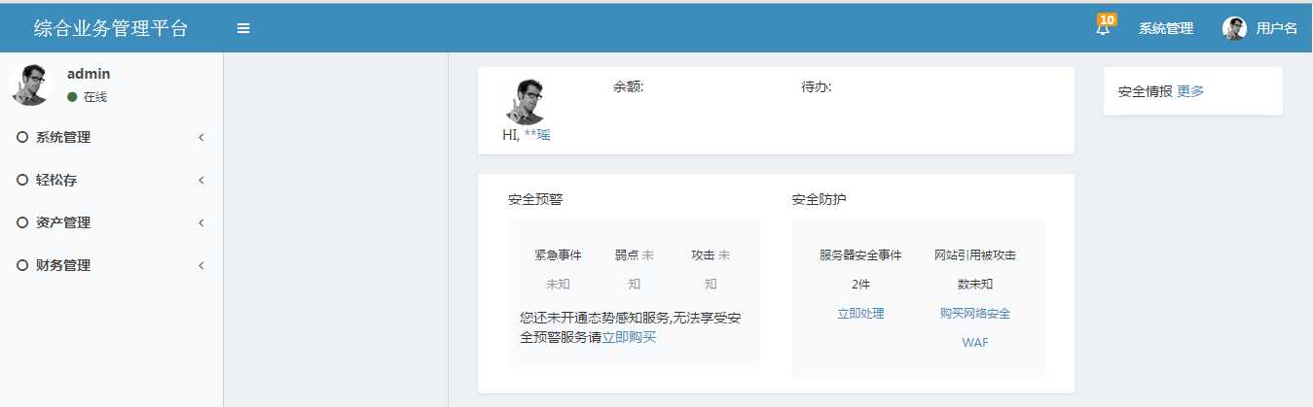Screen dimensions: 1313x407
Task: Click the circle icon beside 财务管理
Action: click(x=22, y=265)
